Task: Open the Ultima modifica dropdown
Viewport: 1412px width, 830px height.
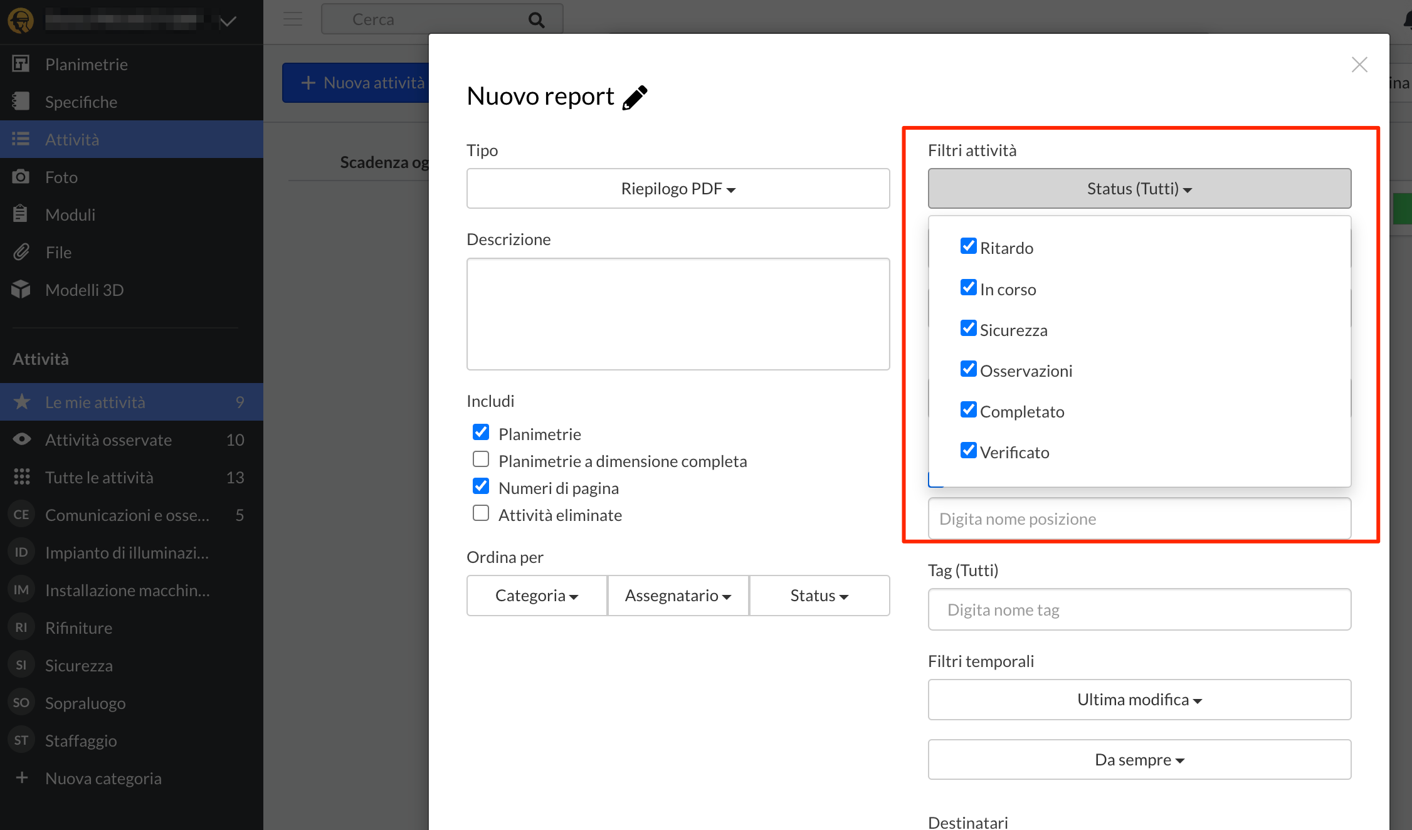Action: 1139,700
